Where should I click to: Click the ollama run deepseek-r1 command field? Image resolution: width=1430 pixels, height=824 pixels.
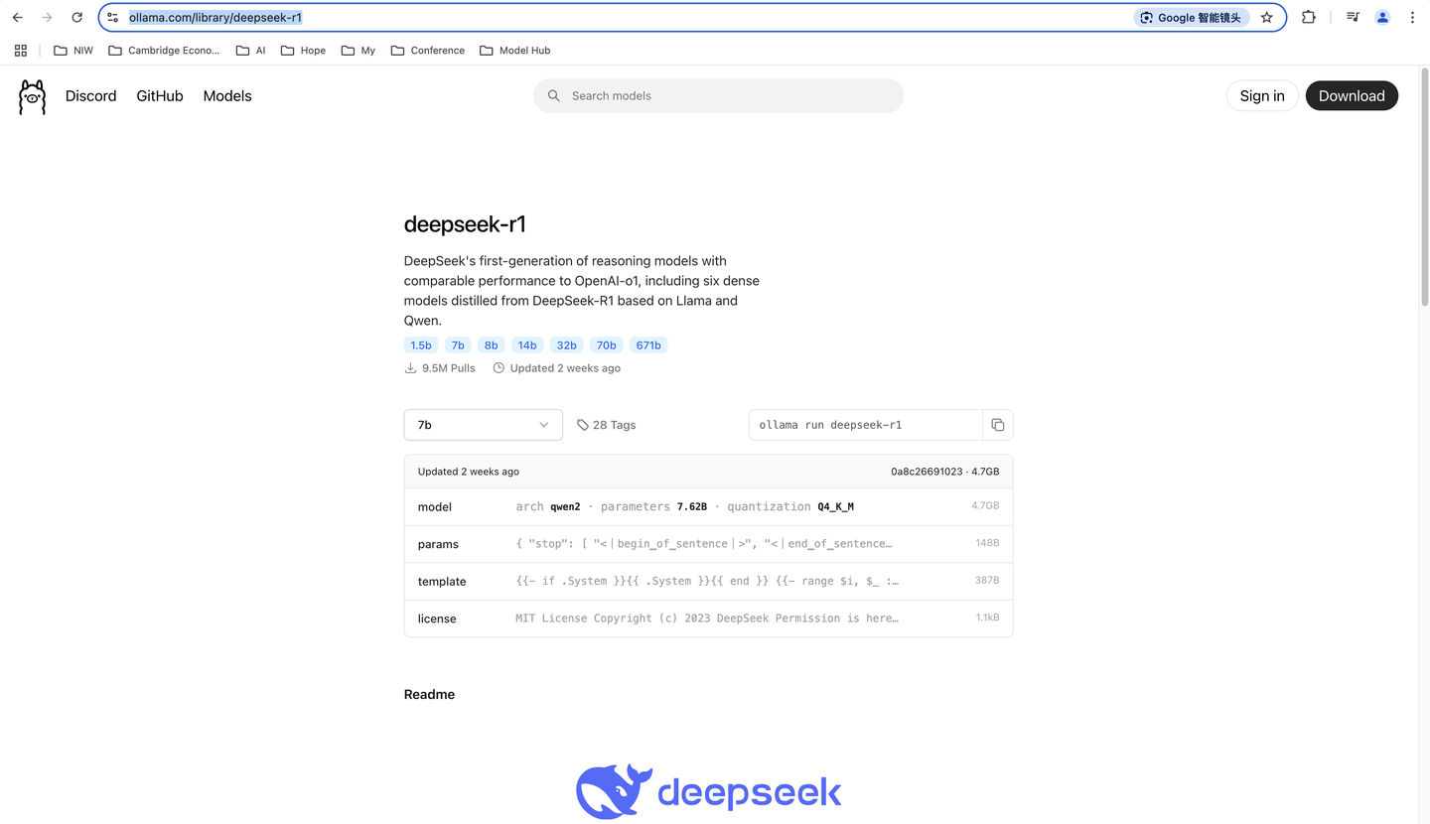click(866, 425)
